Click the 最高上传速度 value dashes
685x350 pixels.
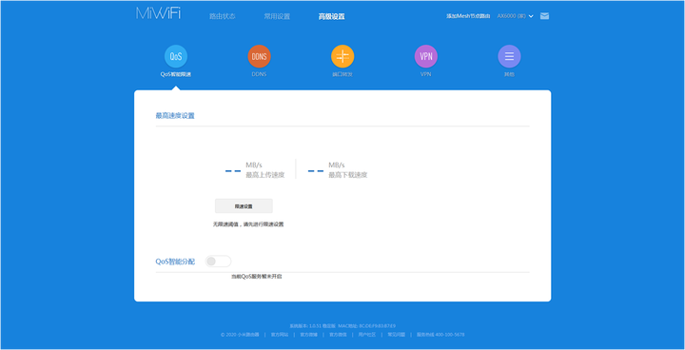[233, 171]
